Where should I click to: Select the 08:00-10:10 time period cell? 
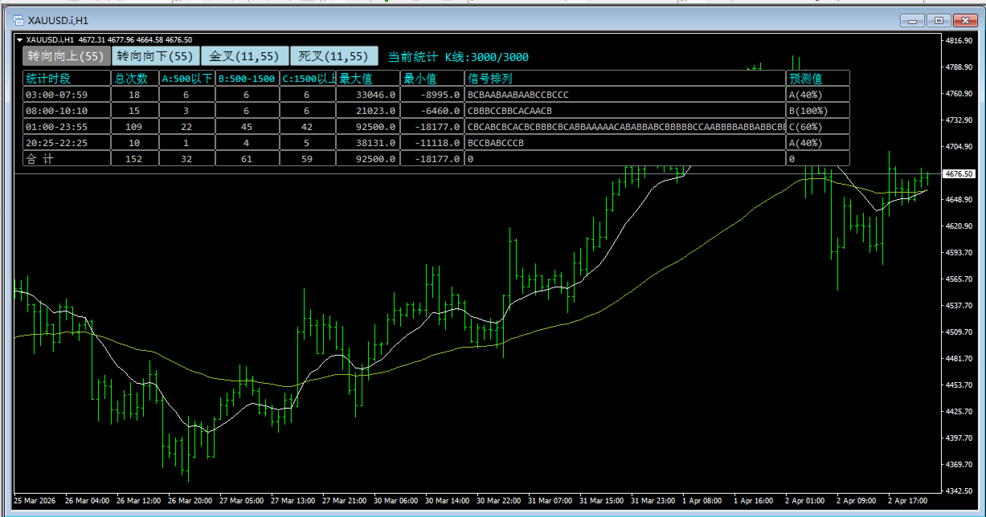tap(67, 111)
